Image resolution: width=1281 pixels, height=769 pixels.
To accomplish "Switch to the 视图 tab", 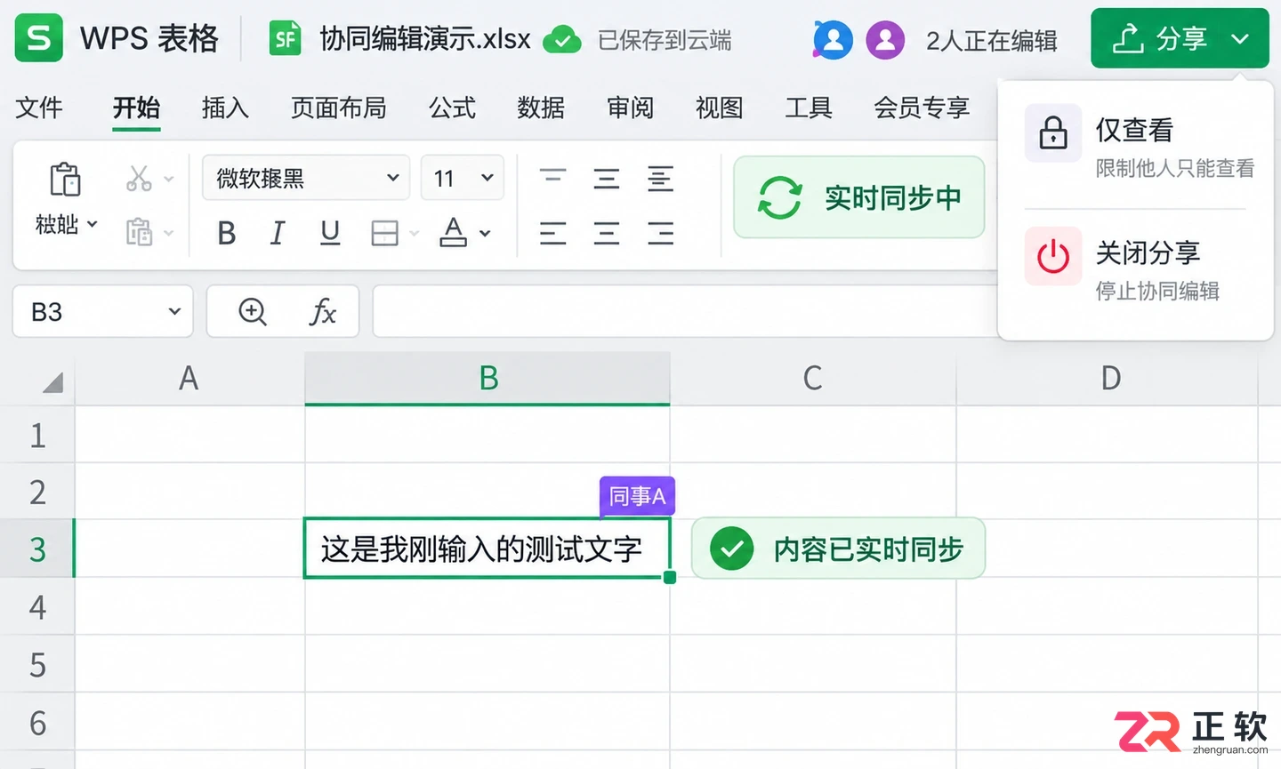I will click(x=719, y=108).
